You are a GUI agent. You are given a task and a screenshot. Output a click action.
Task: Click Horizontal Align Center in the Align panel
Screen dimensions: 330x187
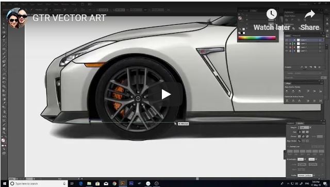tap(293, 91)
